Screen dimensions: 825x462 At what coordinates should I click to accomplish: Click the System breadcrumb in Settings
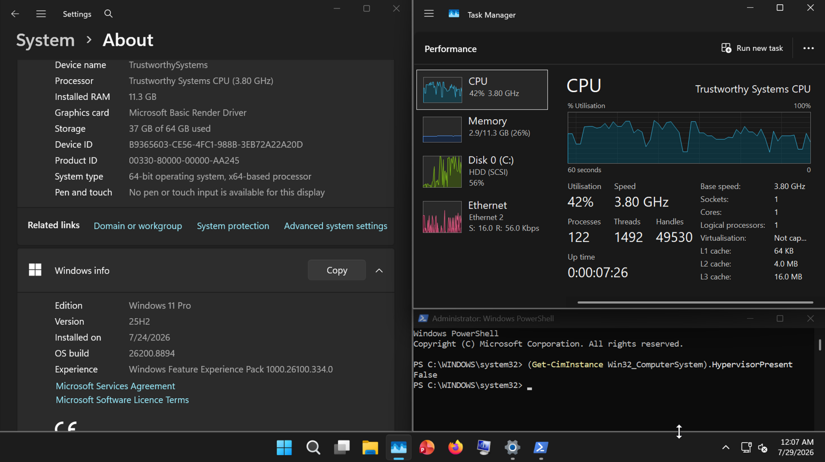point(45,40)
